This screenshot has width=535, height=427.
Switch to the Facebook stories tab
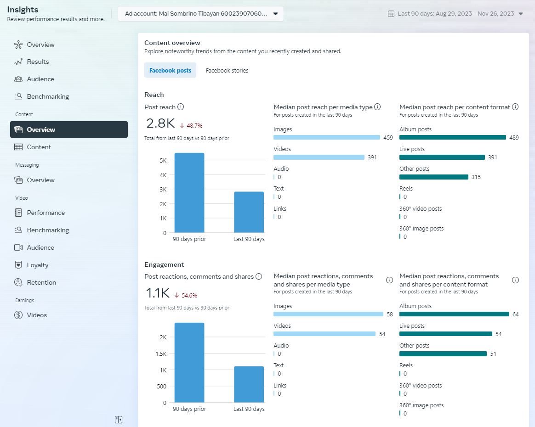pyautogui.click(x=227, y=70)
